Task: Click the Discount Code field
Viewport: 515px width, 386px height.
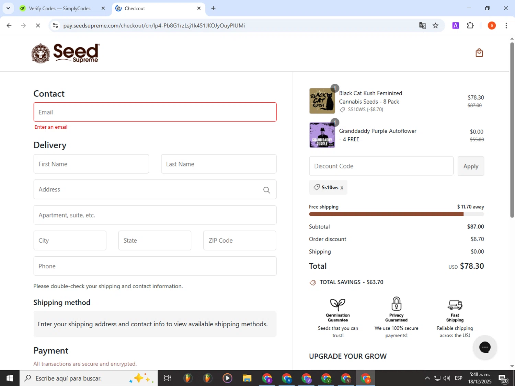Action: pos(381,166)
